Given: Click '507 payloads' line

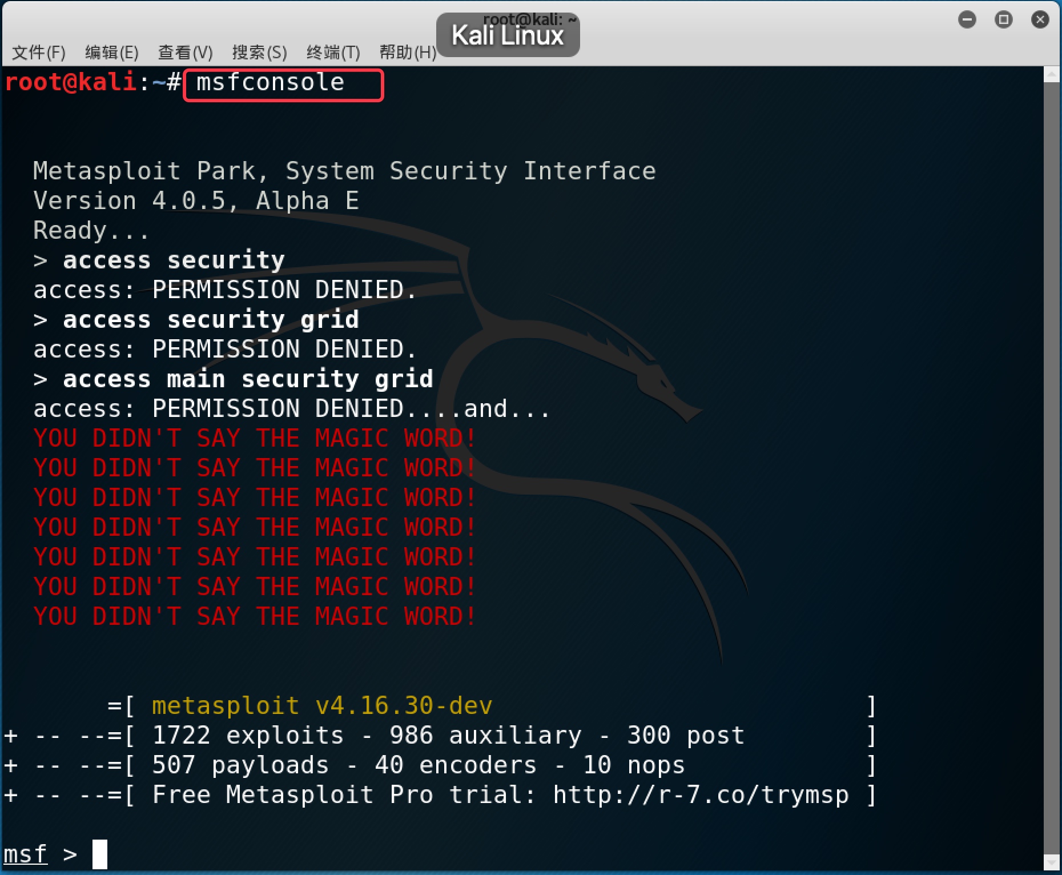Looking at the screenshot, I should [439, 765].
